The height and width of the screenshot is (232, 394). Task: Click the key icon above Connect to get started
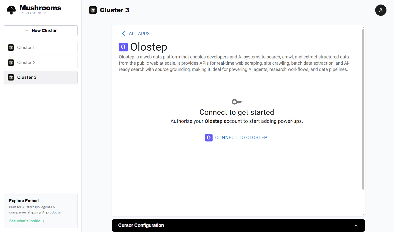(x=236, y=102)
